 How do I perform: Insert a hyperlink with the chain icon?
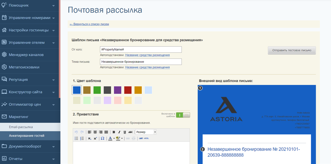[x=128, y=139]
